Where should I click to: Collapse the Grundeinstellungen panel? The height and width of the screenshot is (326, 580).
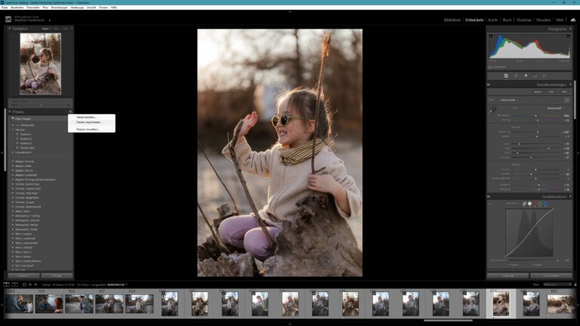coord(570,85)
